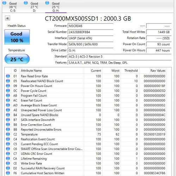Viewport: 176px width, 176px height.
Task: Click the Attribute Name column header
Action: [x=51, y=71]
